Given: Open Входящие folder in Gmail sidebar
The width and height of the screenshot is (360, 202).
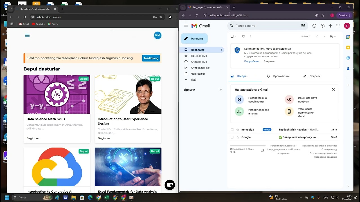Looking at the screenshot, I should (202, 50).
